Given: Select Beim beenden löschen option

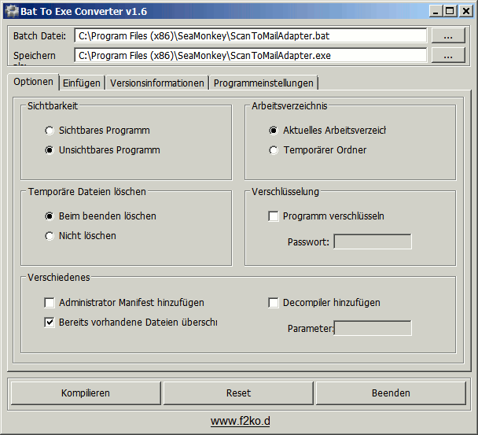Looking at the screenshot, I should coord(50,216).
